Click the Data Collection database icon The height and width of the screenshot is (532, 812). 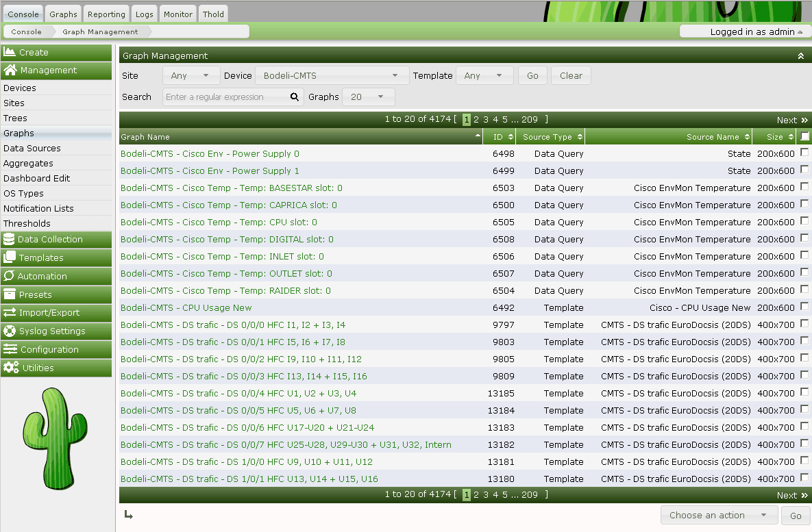(9, 239)
